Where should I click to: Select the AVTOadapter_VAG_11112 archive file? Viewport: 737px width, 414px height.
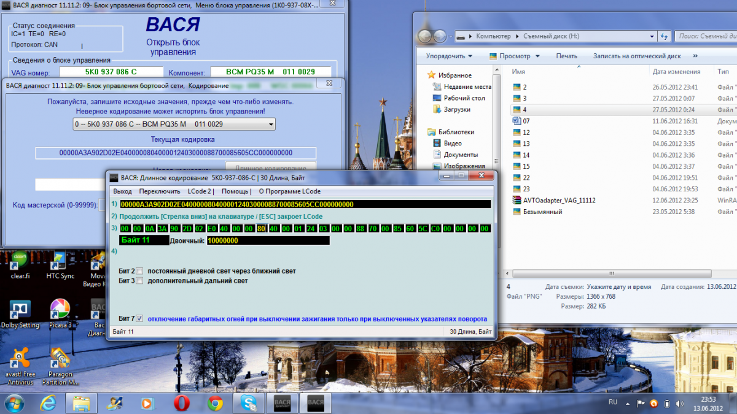554,200
